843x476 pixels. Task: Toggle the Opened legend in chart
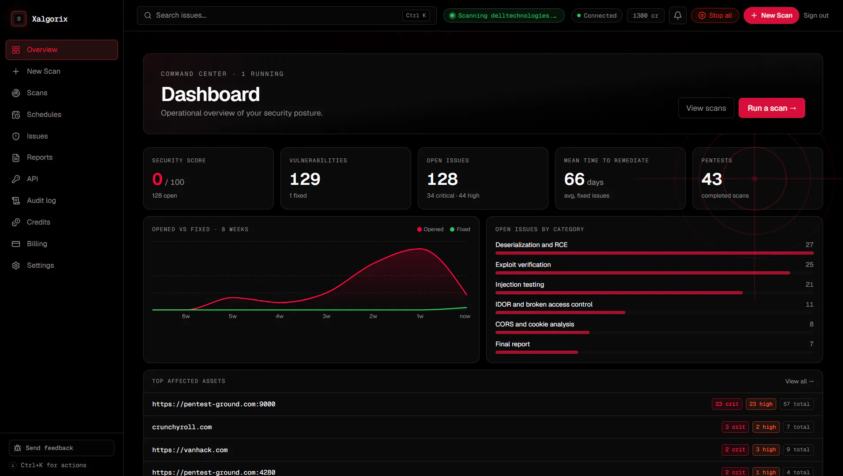430,229
